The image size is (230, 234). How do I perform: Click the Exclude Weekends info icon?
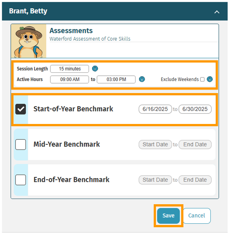(210, 79)
